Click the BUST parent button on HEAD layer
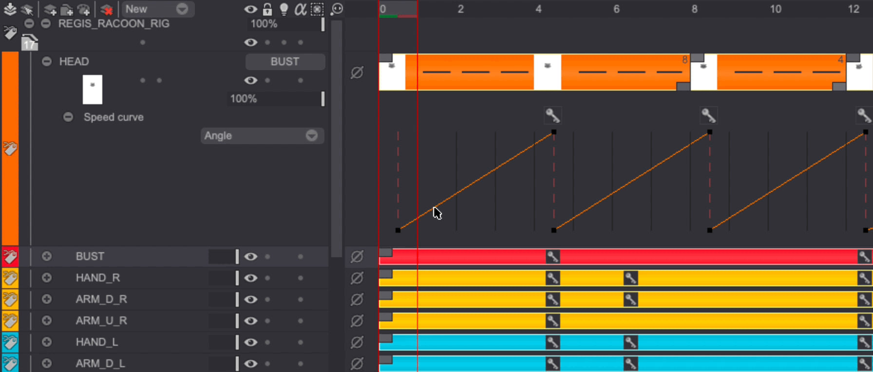Viewport: 873px width, 372px height. tap(285, 62)
